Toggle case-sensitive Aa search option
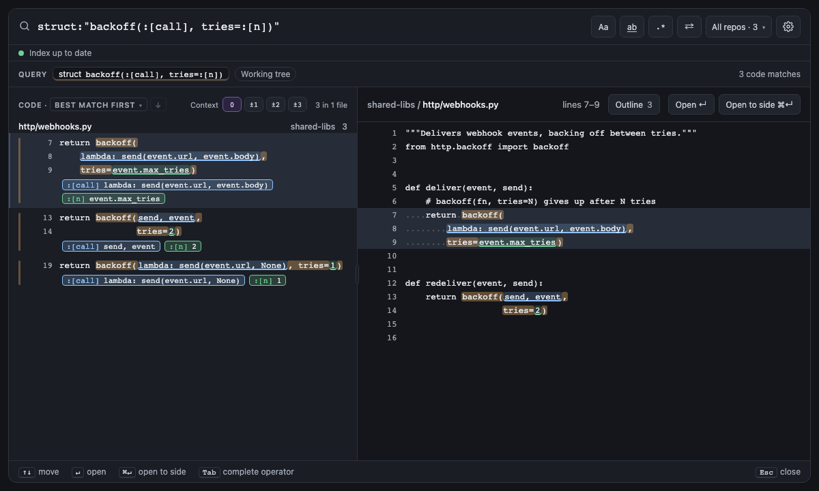The height and width of the screenshot is (491, 819). [x=603, y=27]
